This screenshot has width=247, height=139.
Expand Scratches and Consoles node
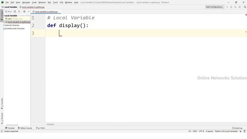tap(4, 29)
